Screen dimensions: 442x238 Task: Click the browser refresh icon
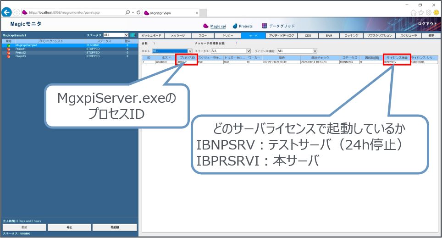pyautogui.click(x=138, y=12)
